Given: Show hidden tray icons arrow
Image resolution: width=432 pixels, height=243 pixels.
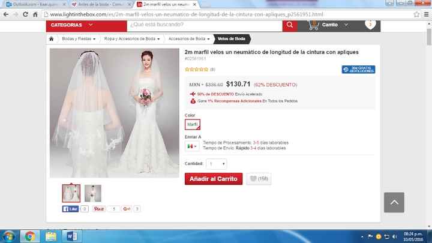Looking at the screenshot, I should pyautogui.click(x=362, y=236).
